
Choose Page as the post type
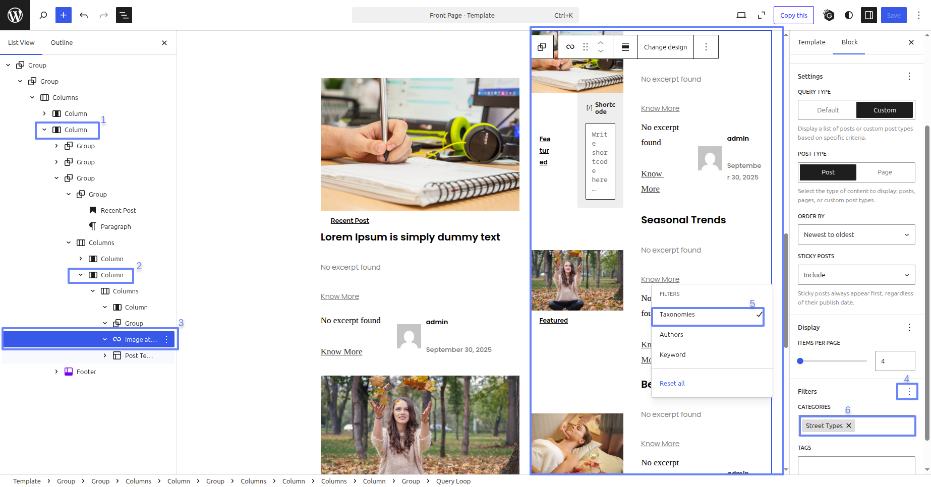(885, 172)
